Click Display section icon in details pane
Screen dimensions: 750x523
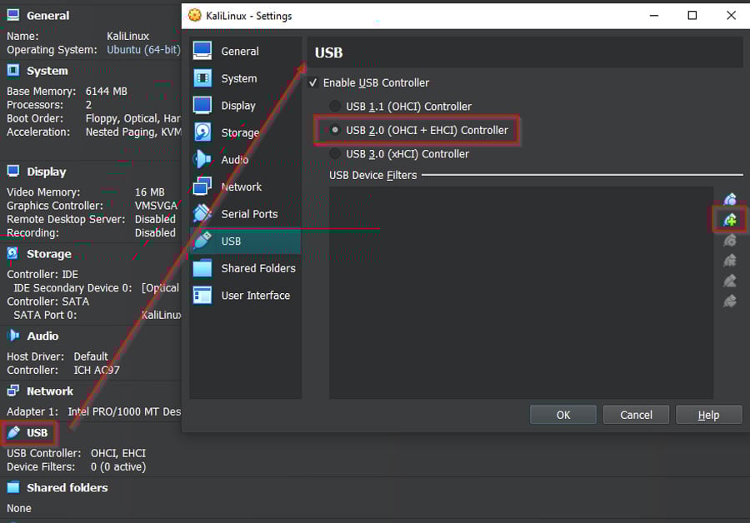13,172
